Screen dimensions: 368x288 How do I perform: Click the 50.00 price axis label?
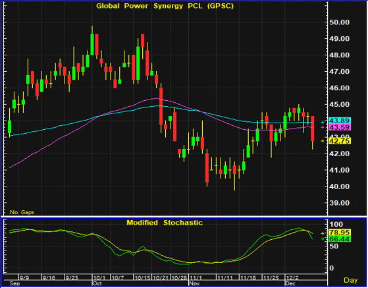[340, 22]
